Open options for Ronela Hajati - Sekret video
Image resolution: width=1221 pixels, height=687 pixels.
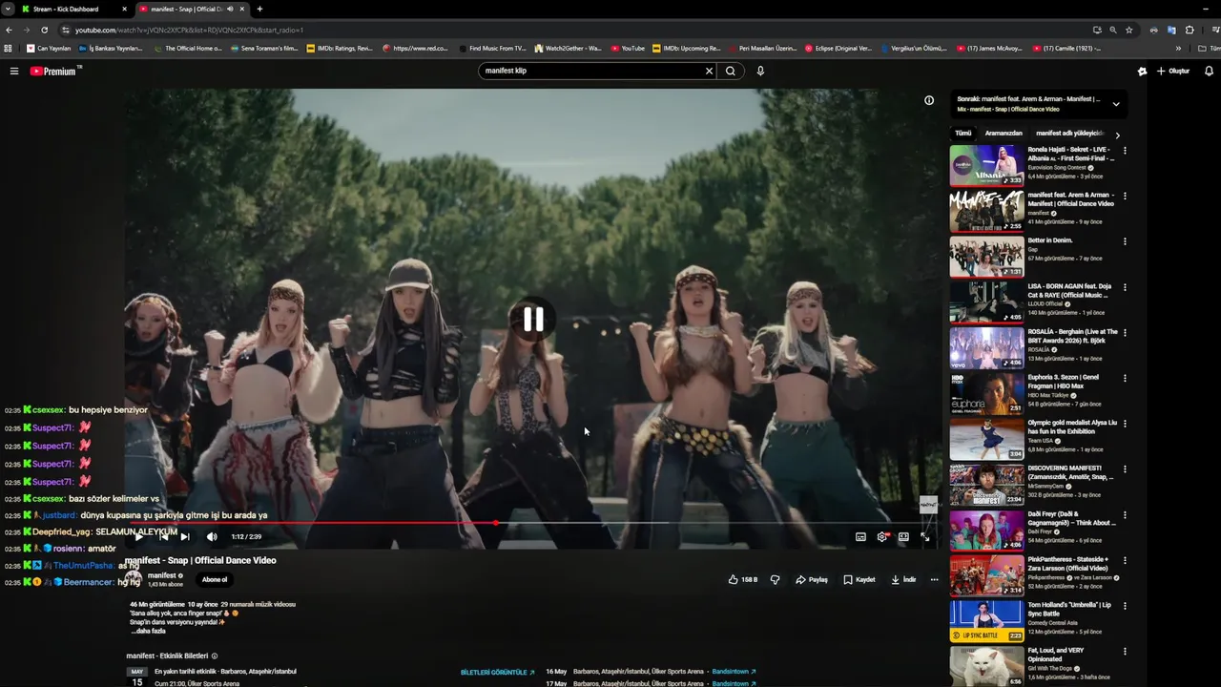coord(1125,151)
